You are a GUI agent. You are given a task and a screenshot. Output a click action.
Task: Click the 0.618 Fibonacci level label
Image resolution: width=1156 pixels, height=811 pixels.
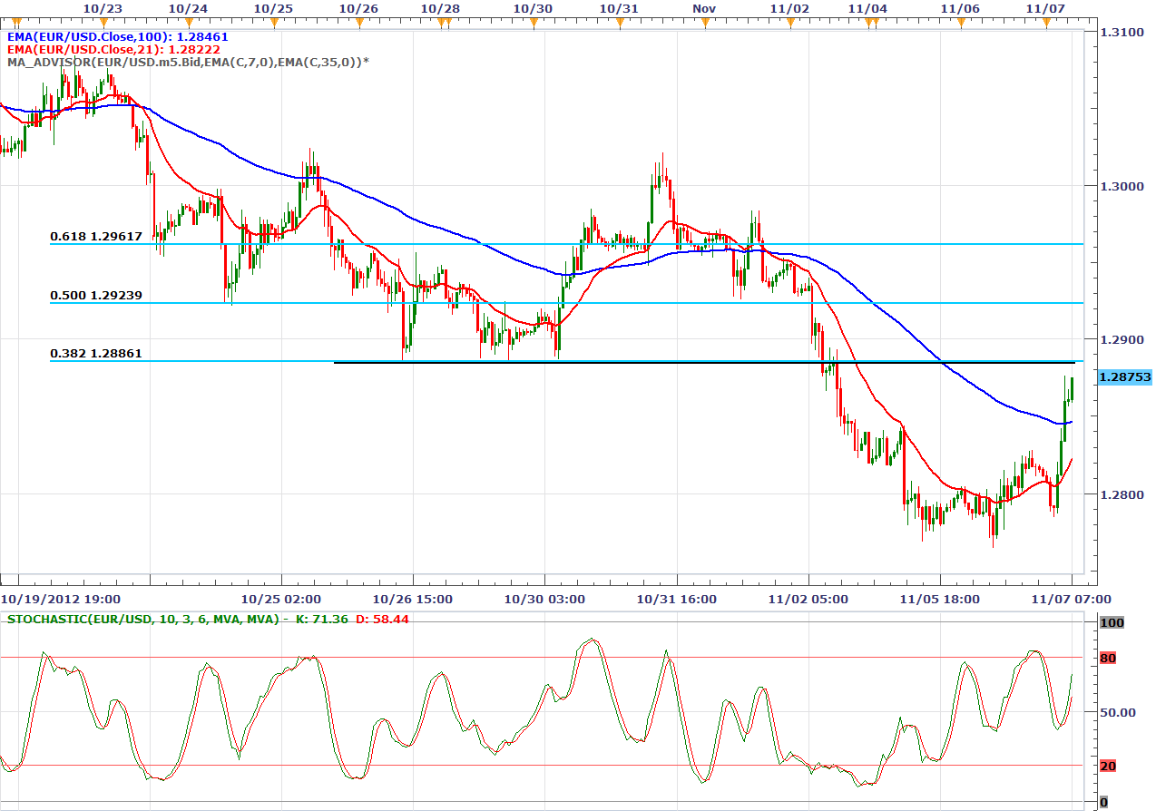(96, 237)
